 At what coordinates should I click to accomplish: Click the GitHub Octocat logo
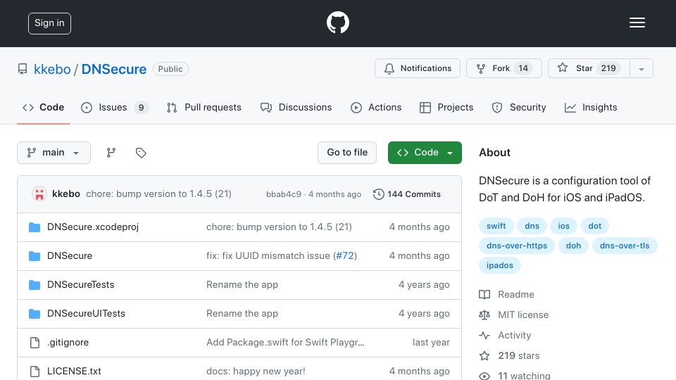[337, 23]
